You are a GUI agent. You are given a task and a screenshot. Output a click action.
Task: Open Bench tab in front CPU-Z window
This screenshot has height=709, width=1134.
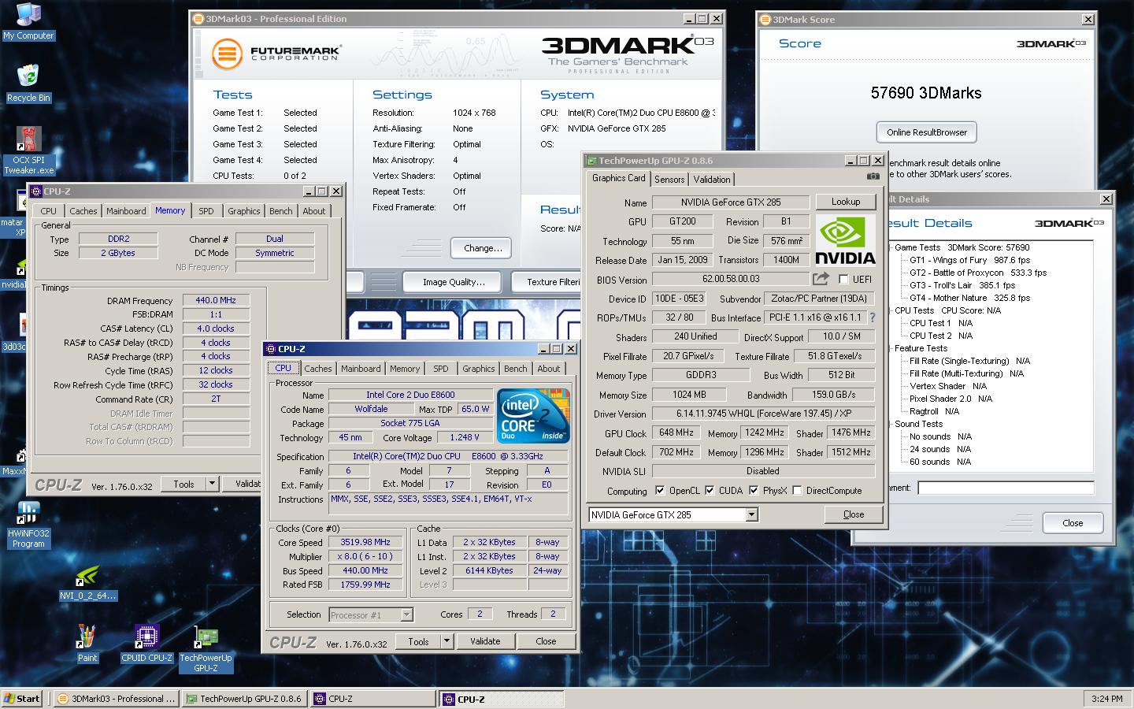click(516, 369)
